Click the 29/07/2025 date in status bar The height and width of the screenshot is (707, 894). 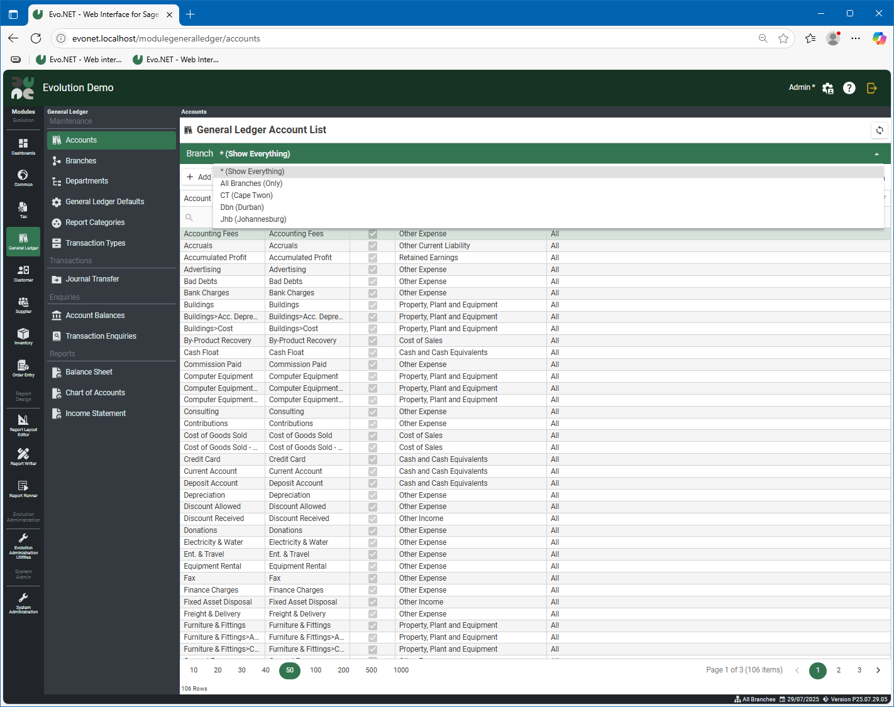tap(799, 699)
